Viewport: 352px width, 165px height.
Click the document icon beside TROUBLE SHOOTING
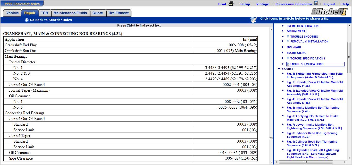tap(288, 37)
